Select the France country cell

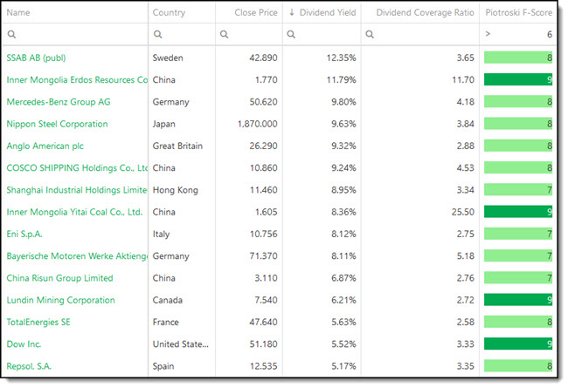165,323
